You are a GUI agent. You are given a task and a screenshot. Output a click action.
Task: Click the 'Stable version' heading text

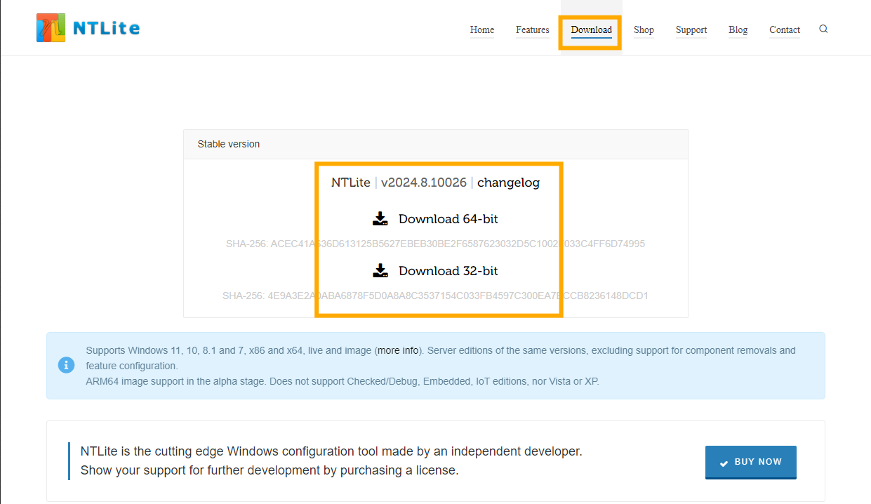229,144
